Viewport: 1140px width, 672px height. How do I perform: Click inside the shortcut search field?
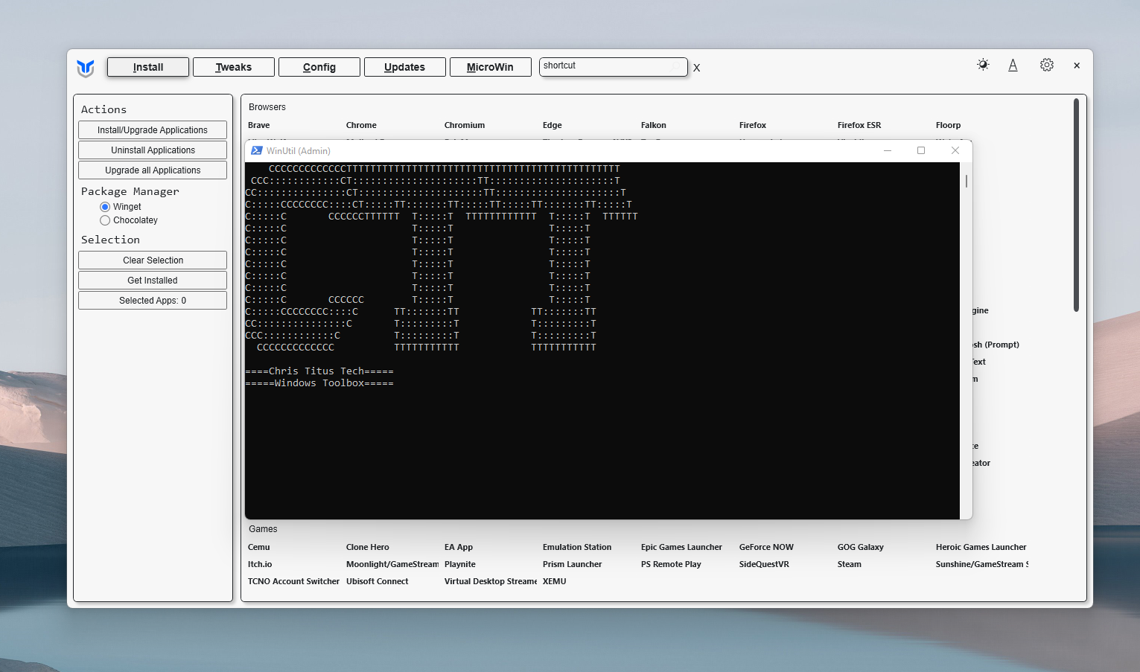point(611,66)
